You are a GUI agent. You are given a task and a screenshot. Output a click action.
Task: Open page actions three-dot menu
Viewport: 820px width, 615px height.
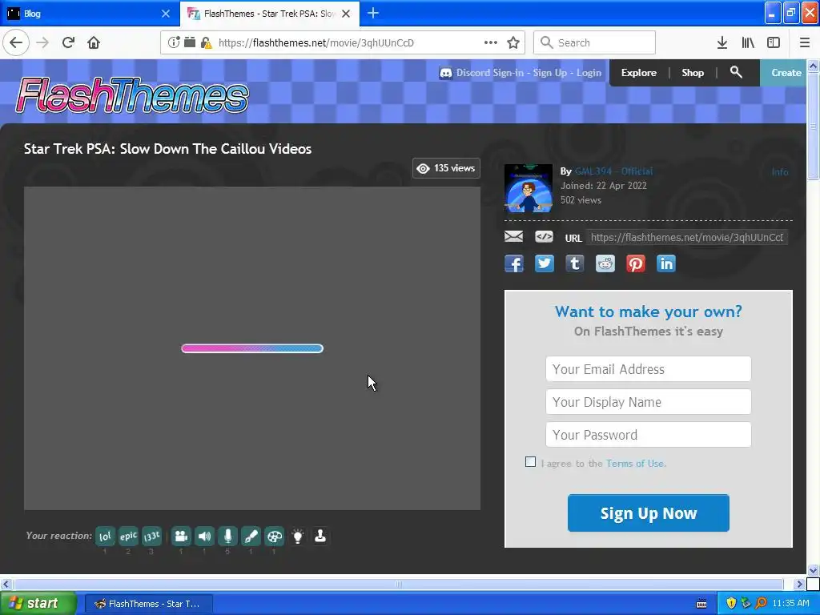click(491, 42)
